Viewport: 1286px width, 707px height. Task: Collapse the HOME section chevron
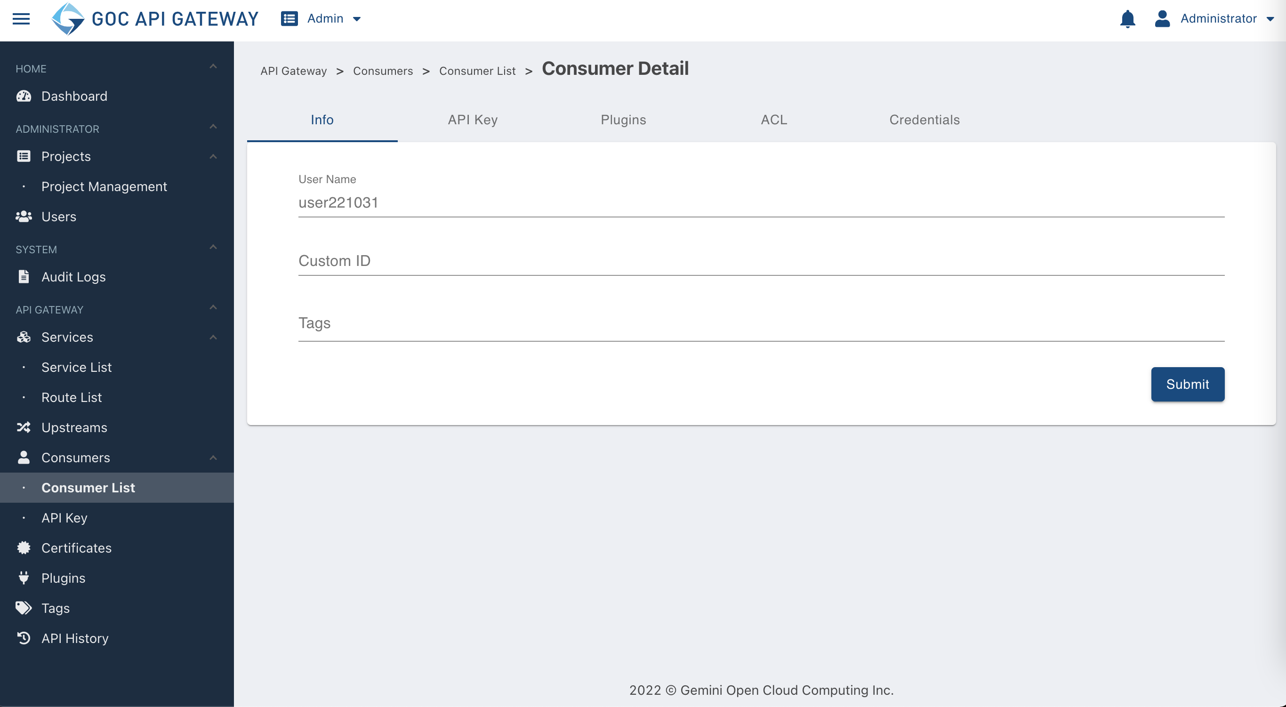(x=213, y=66)
